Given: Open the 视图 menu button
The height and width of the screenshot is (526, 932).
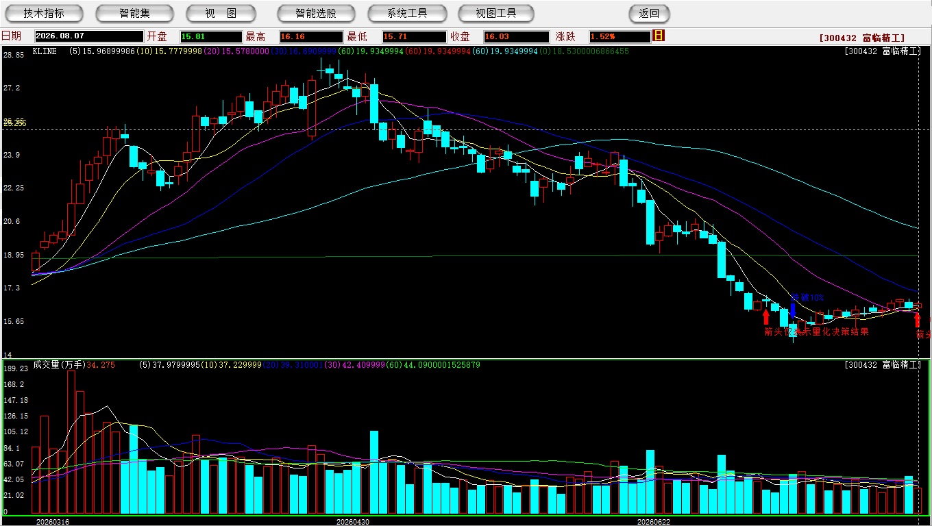Looking at the screenshot, I should coord(221,13).
